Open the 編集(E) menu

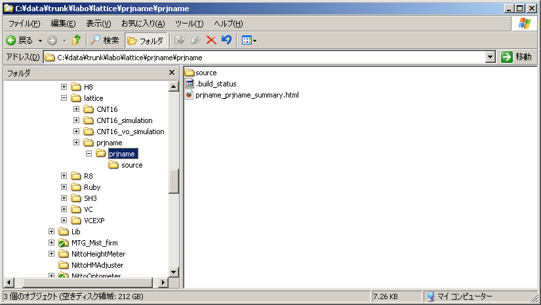(63, 24)
